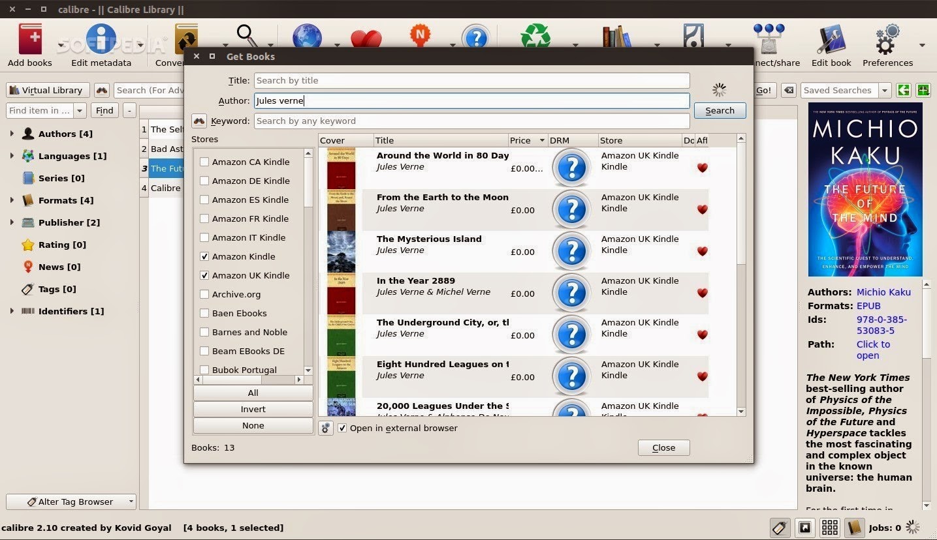Click the Add books toolbar icon

tap(30, 40)
